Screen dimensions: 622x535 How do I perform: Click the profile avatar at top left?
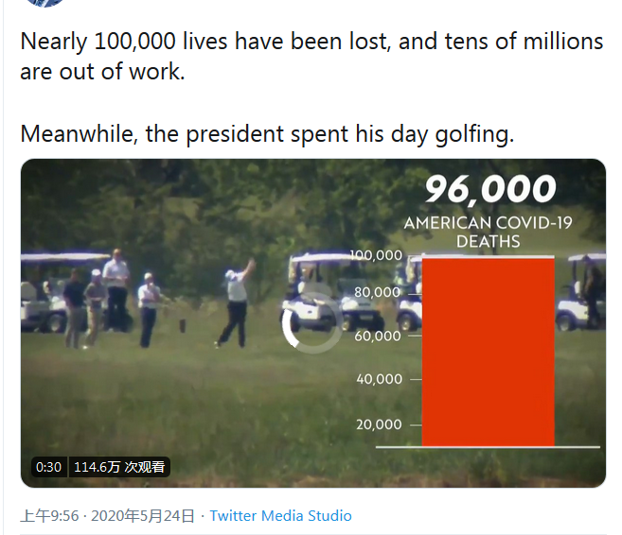click(44, 3)
